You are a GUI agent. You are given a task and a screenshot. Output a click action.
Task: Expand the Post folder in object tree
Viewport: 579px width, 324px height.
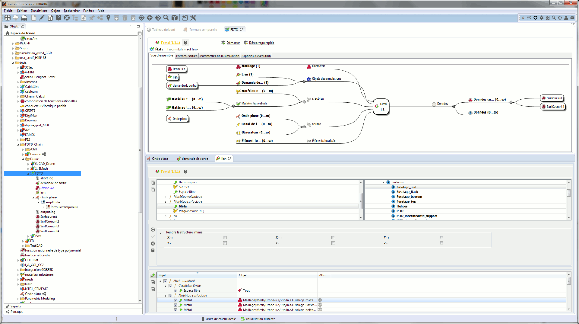tap(28, 236)
